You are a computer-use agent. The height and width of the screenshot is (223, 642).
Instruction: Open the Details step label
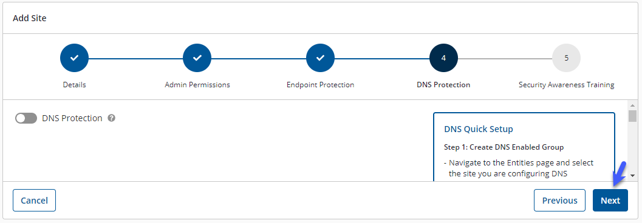pos(75,85)
